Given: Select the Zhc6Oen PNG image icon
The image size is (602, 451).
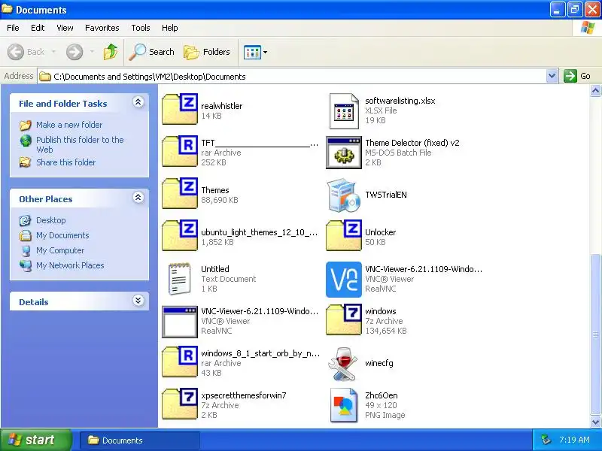Looking at the screenshot, I should tap(344, 405).
